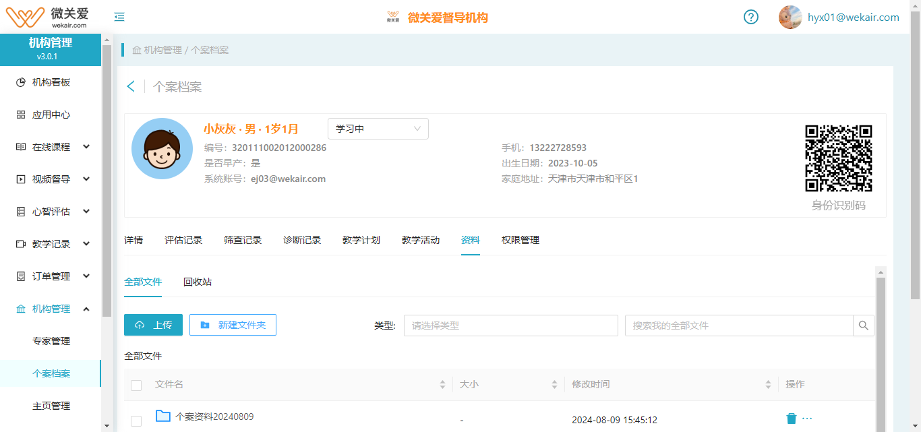Click the 搜索我的全部文件 search field

(739, 326)
